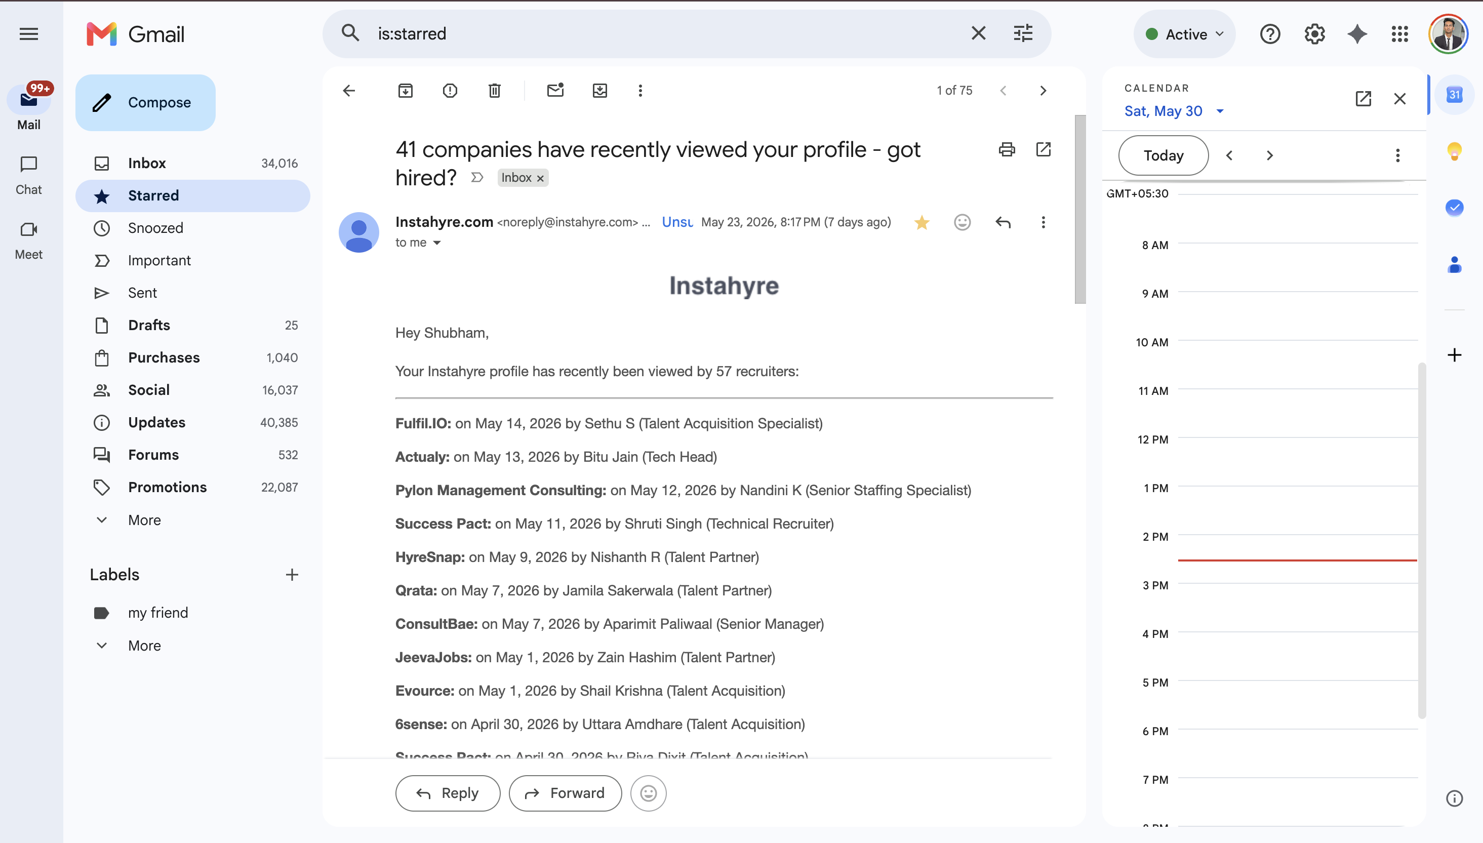Click the Move to icon in toolbar
This screenshot has height=843, width=1483.
point(599,90)
